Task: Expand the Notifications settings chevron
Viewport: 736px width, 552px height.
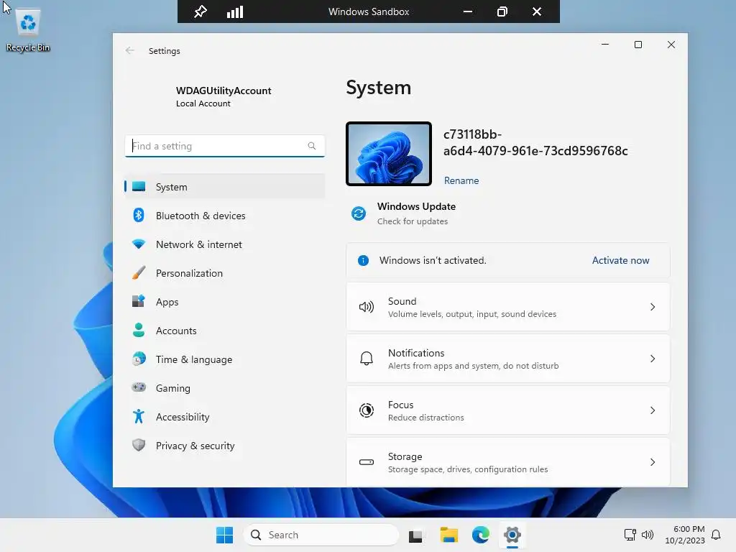Action: coord(653,359)
